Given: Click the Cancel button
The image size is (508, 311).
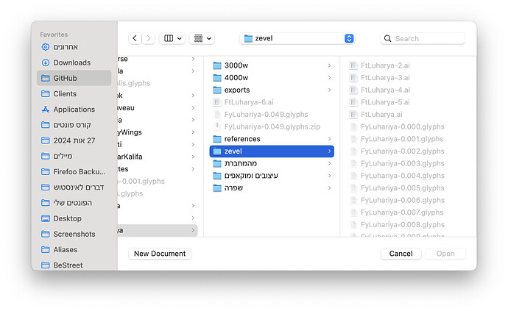Looking at the screenshot, I should [401, 254].
